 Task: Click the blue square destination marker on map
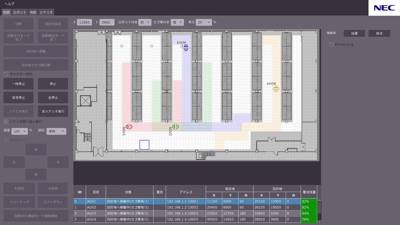pyautogui.click(x=144, y=145)
